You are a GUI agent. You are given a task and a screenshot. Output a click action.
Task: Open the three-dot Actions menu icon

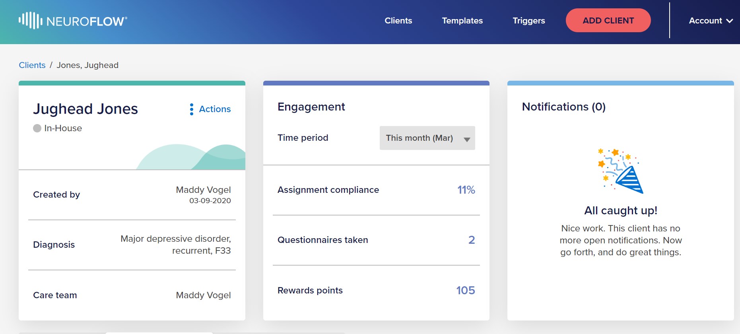tap(192, 109)
